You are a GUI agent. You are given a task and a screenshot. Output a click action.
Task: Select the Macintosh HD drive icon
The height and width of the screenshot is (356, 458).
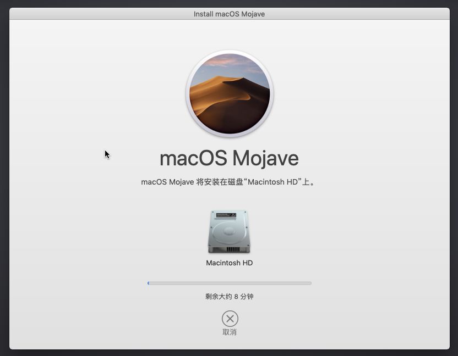coord(229,232)
